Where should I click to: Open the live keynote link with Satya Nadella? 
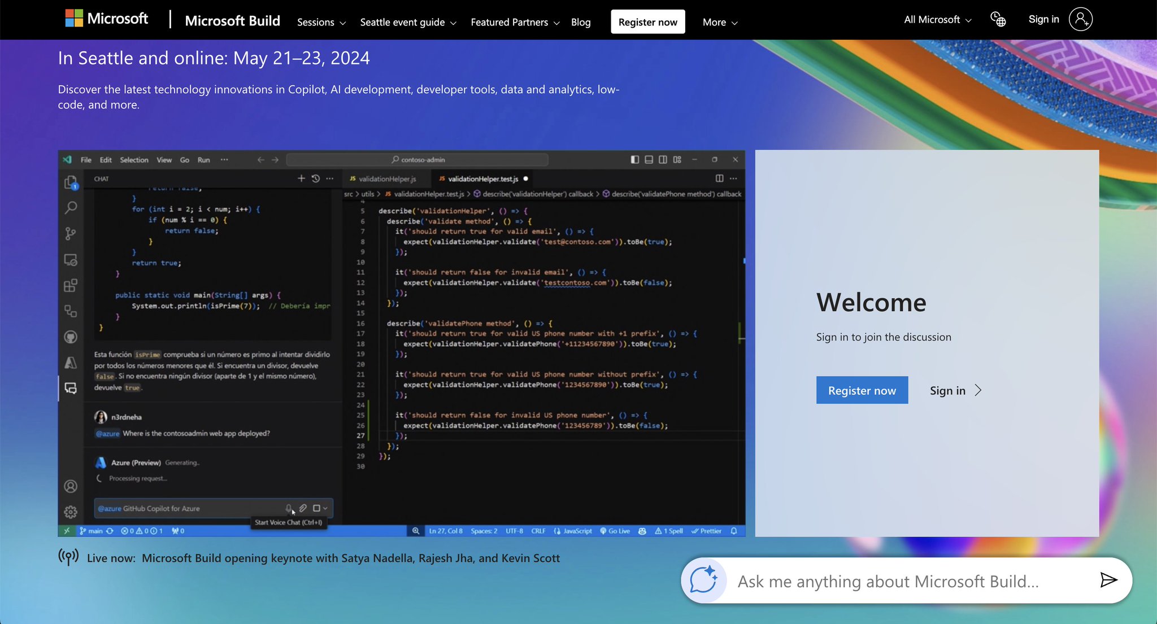(x=351, y=558)
